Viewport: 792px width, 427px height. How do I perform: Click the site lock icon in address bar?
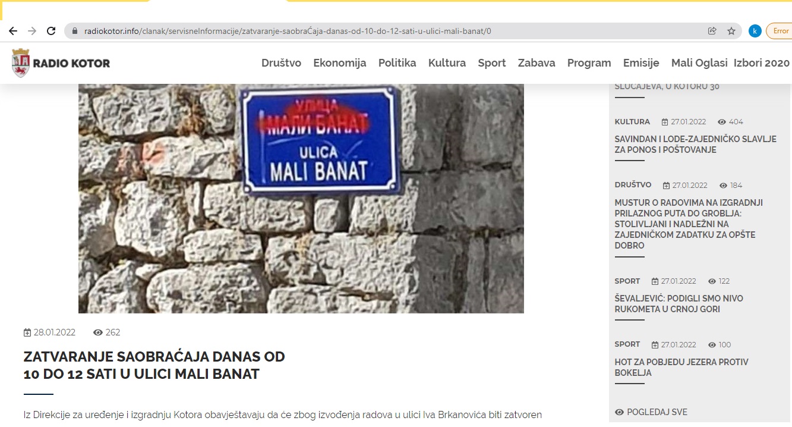[x=75, y=31]
